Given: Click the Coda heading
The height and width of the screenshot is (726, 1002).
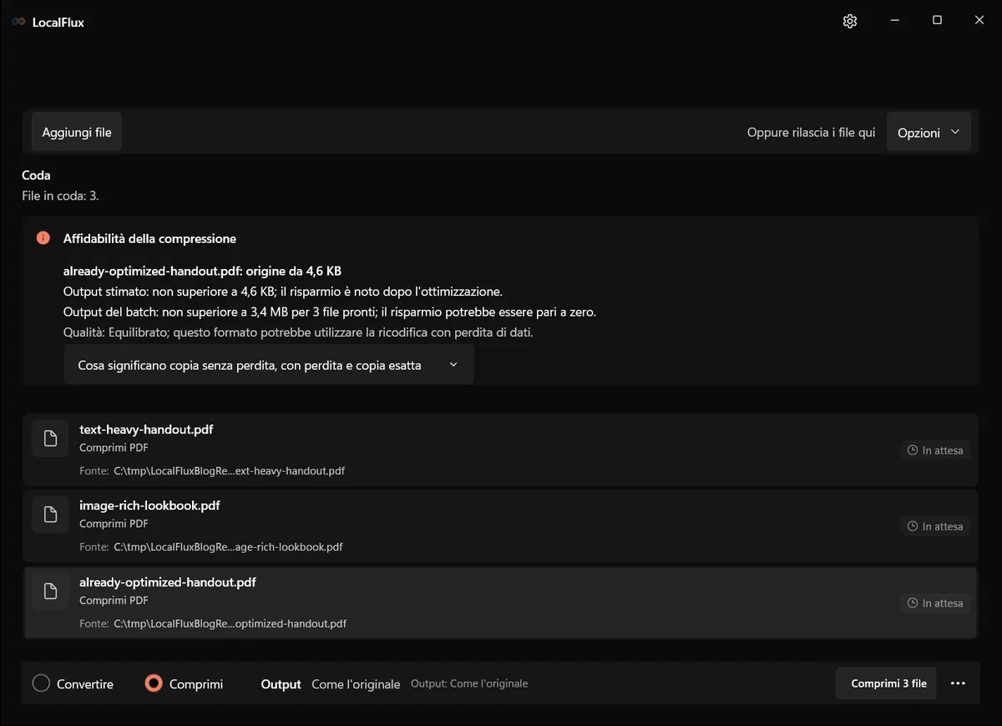Looking at the screenshot, I should point(36,175).
